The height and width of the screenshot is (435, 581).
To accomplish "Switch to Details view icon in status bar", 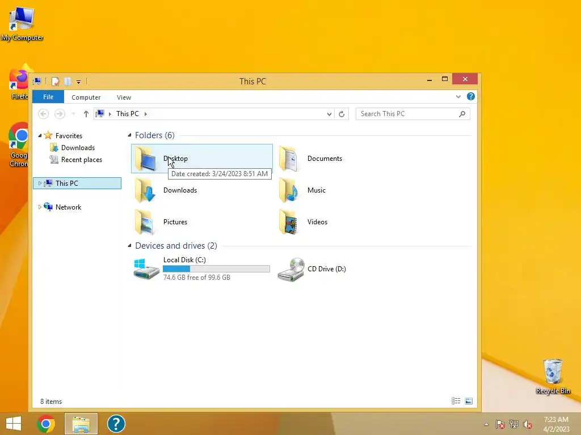I will point(456,401).
